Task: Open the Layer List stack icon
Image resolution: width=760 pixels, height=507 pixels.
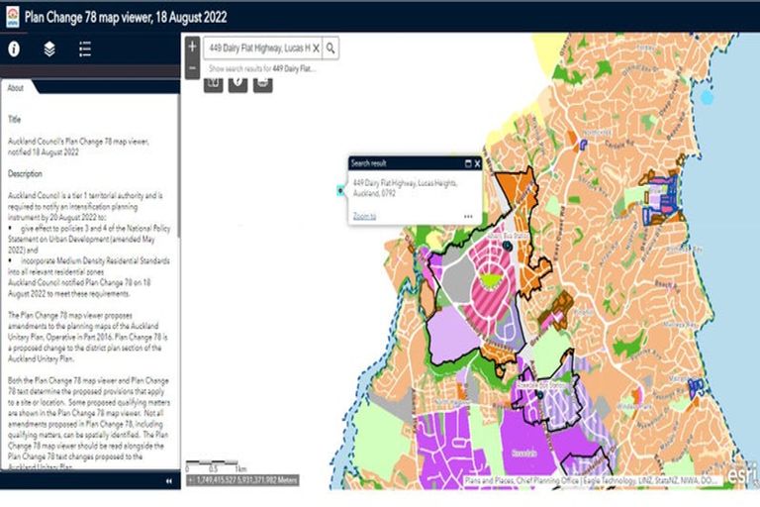Action: (49, 48)
